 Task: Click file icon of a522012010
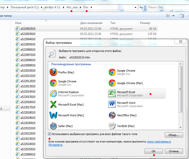point(17,81)
